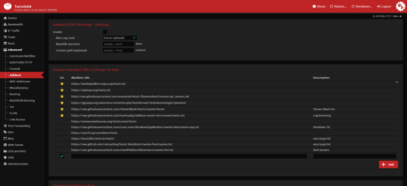Delete the winhelp2002 row with the x
Image resolution: width=407 pixels, height=186 pixels.
[x=397, y=82]
